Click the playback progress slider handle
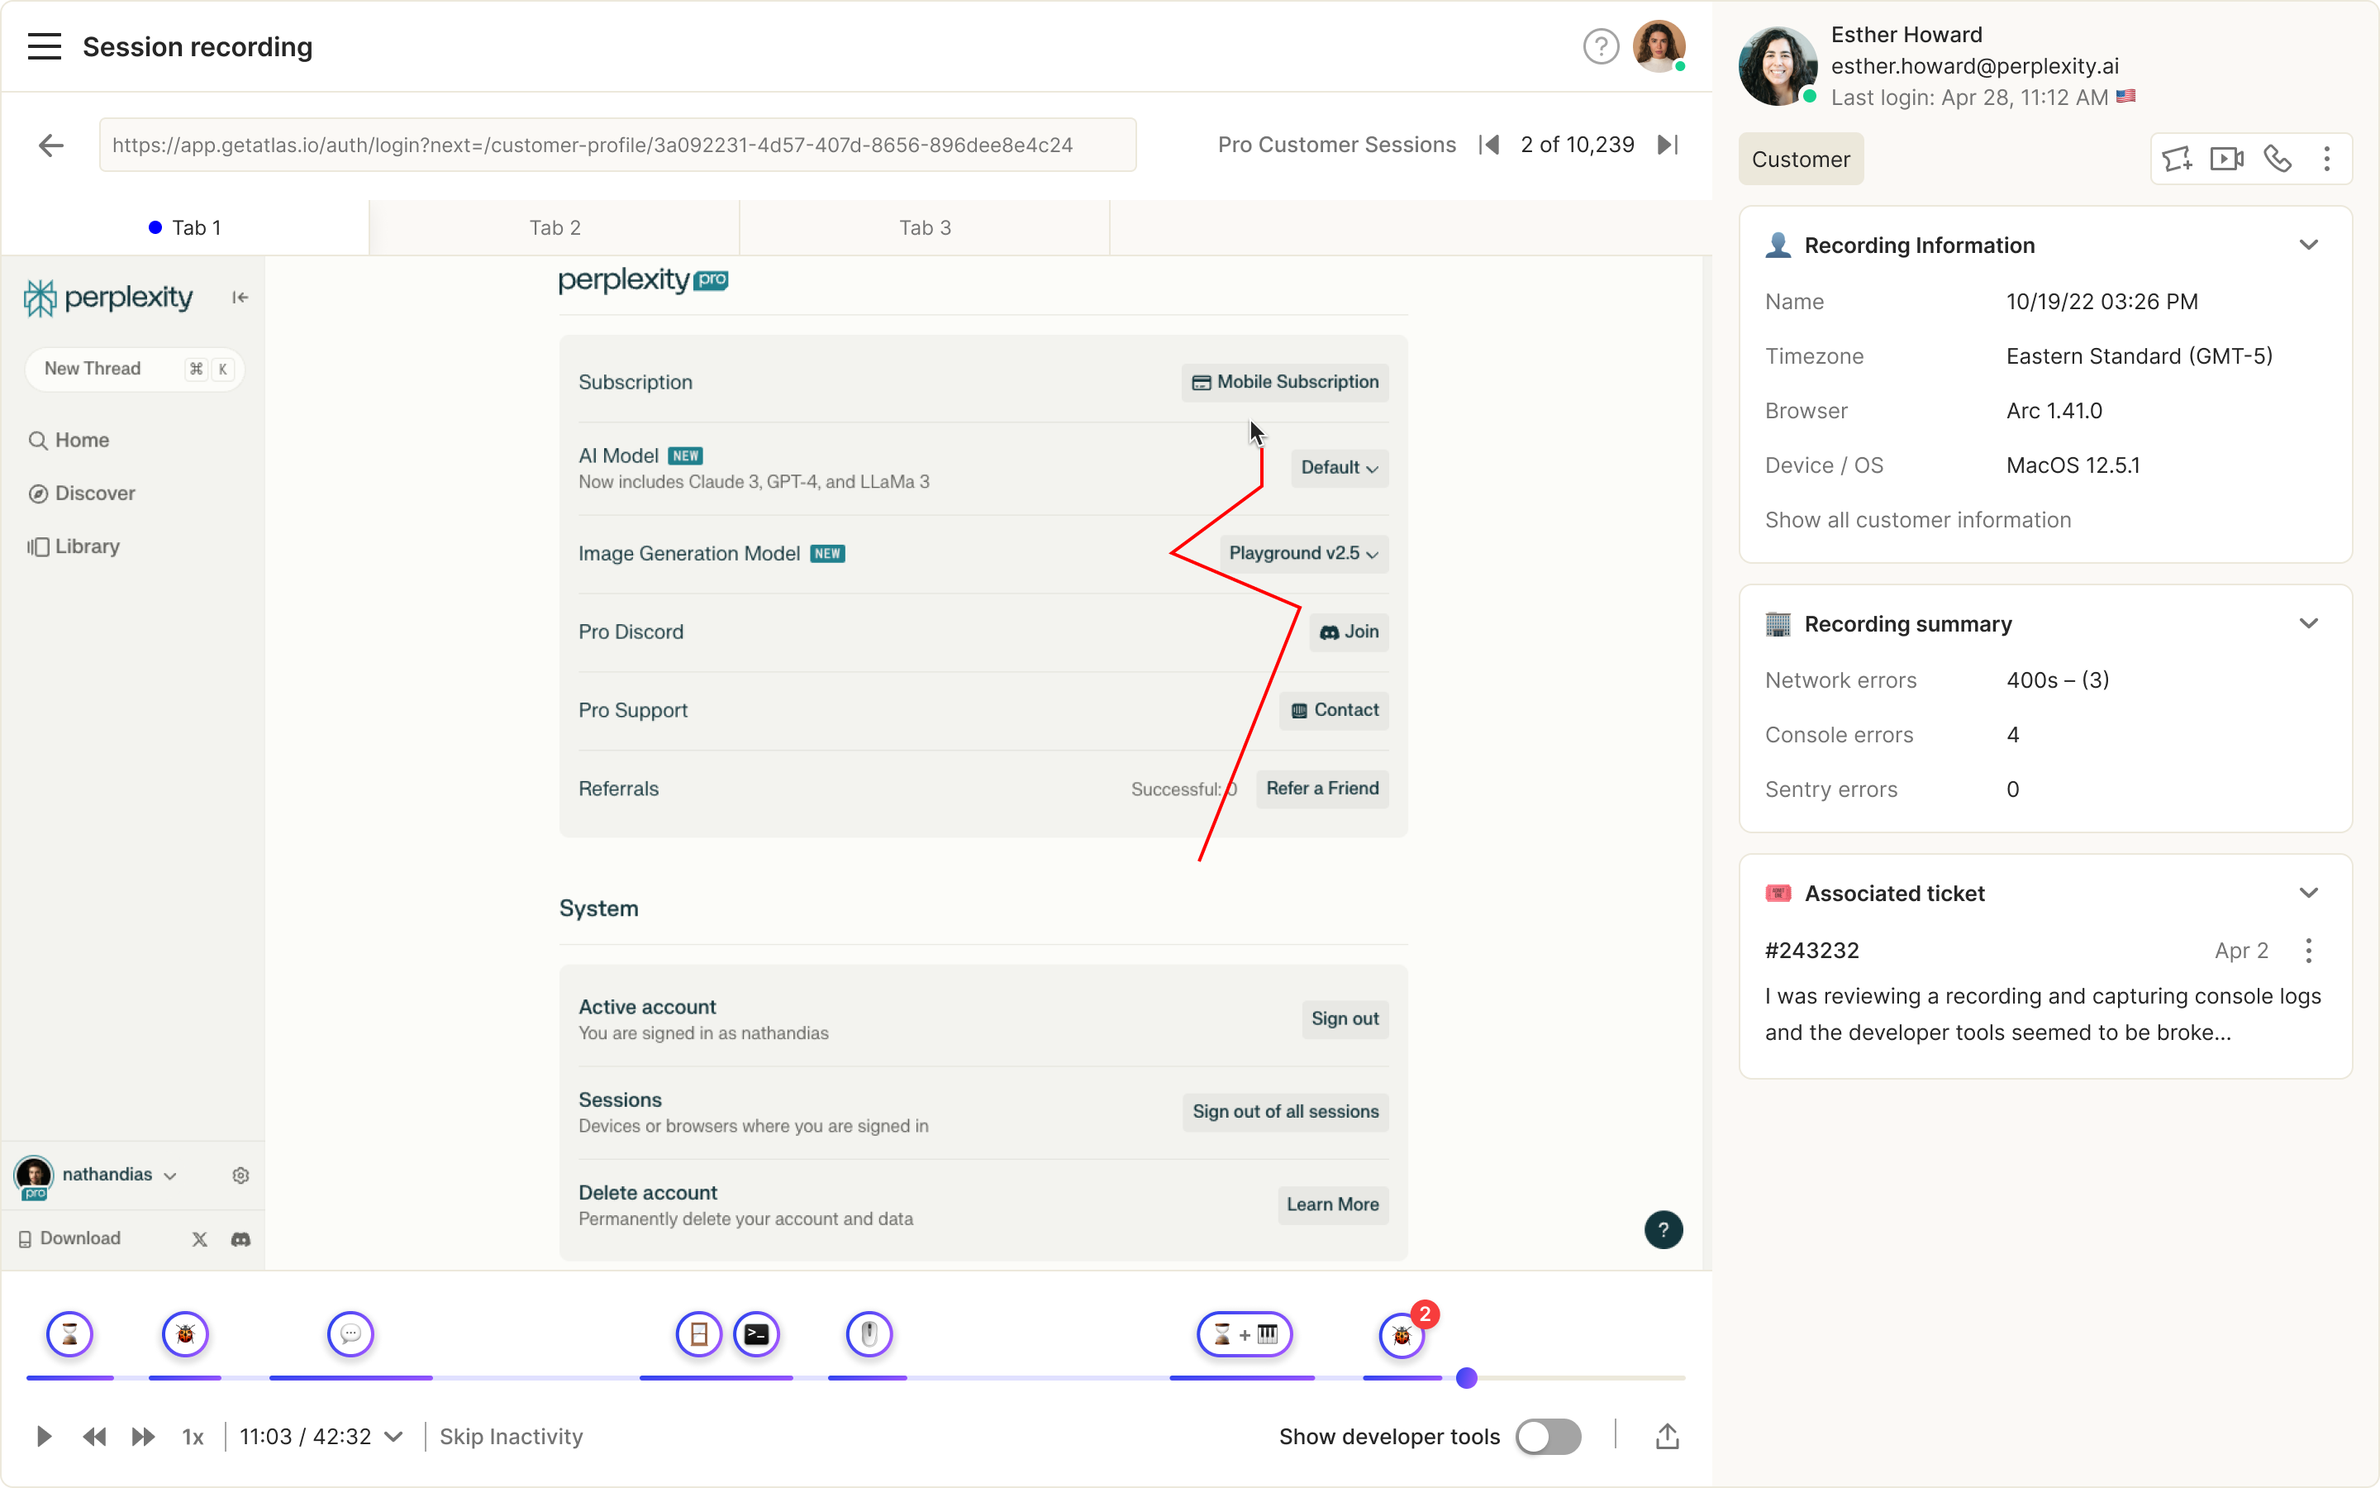The height and width of the screenshot is (1488, 2380). (1466, 1378)
